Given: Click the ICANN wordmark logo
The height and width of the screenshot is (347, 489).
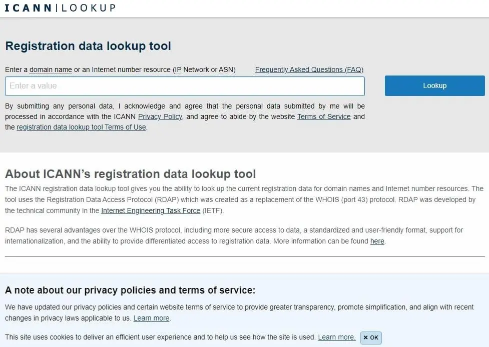Looking at the screenshot, I should [x=29, y=8].
